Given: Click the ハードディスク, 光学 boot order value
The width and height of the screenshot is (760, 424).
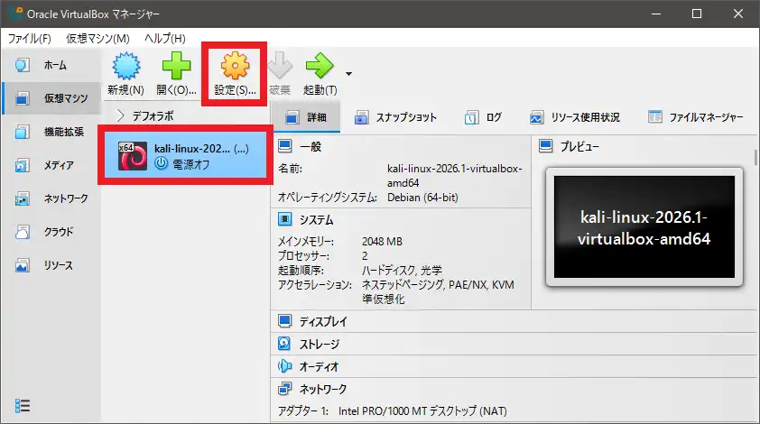Looking at the screenshot, I should [x=402, y=271].
